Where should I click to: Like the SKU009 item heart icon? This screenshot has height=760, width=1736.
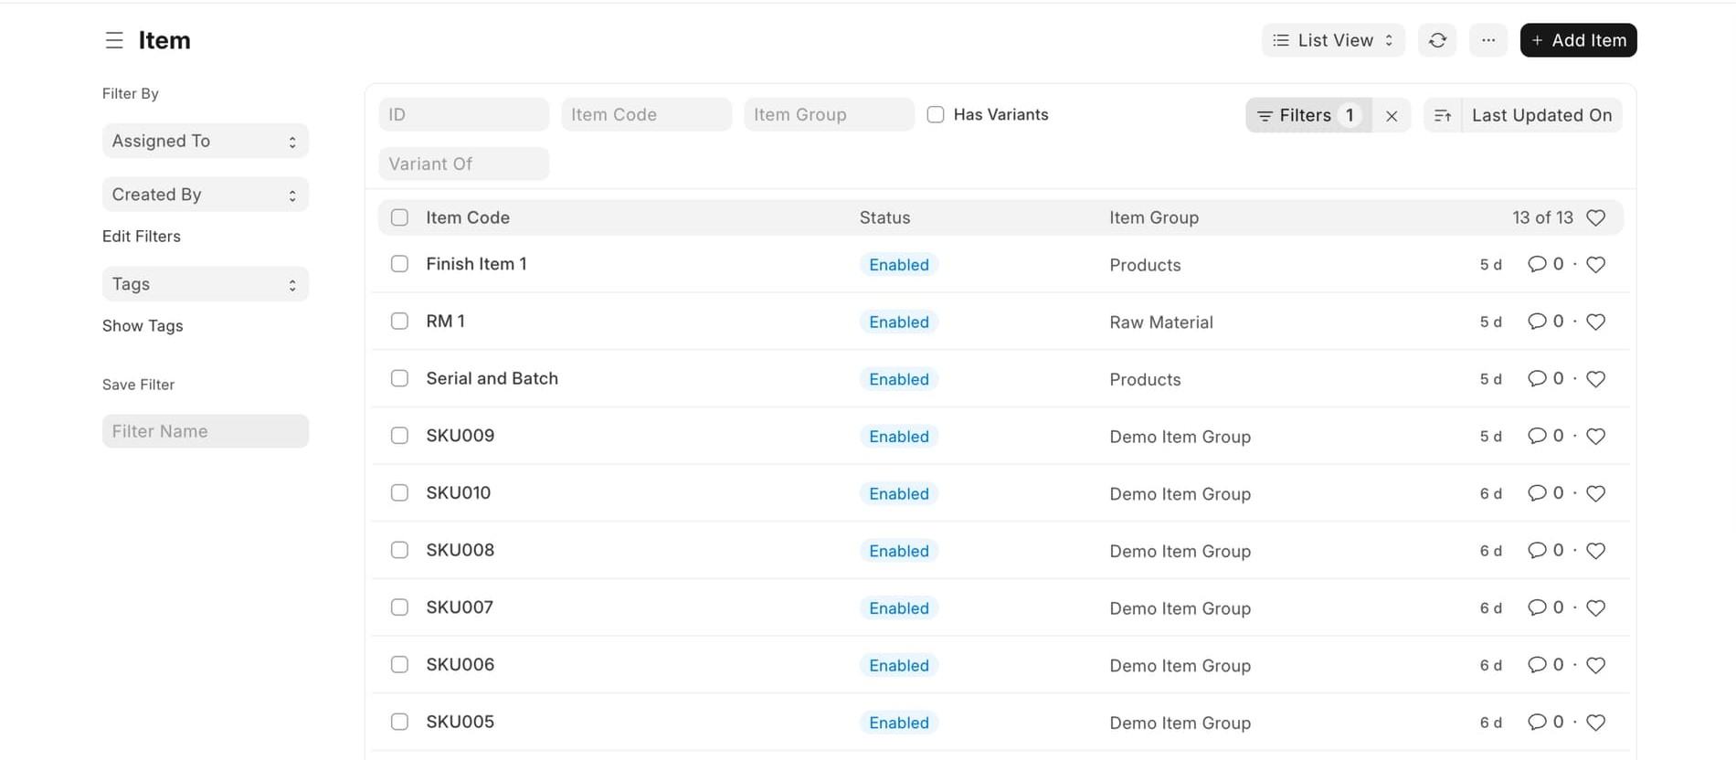[x=1595, y=437]
